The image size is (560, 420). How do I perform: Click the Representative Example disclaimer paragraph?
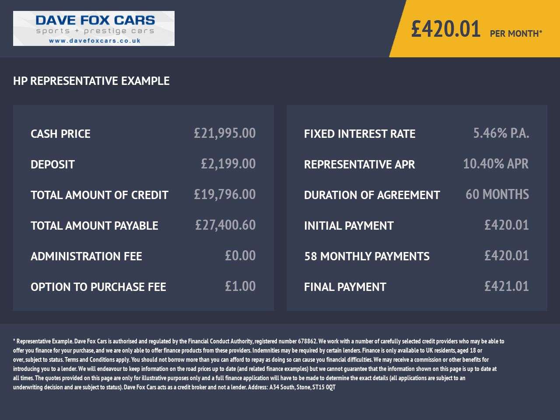[258, 364]
